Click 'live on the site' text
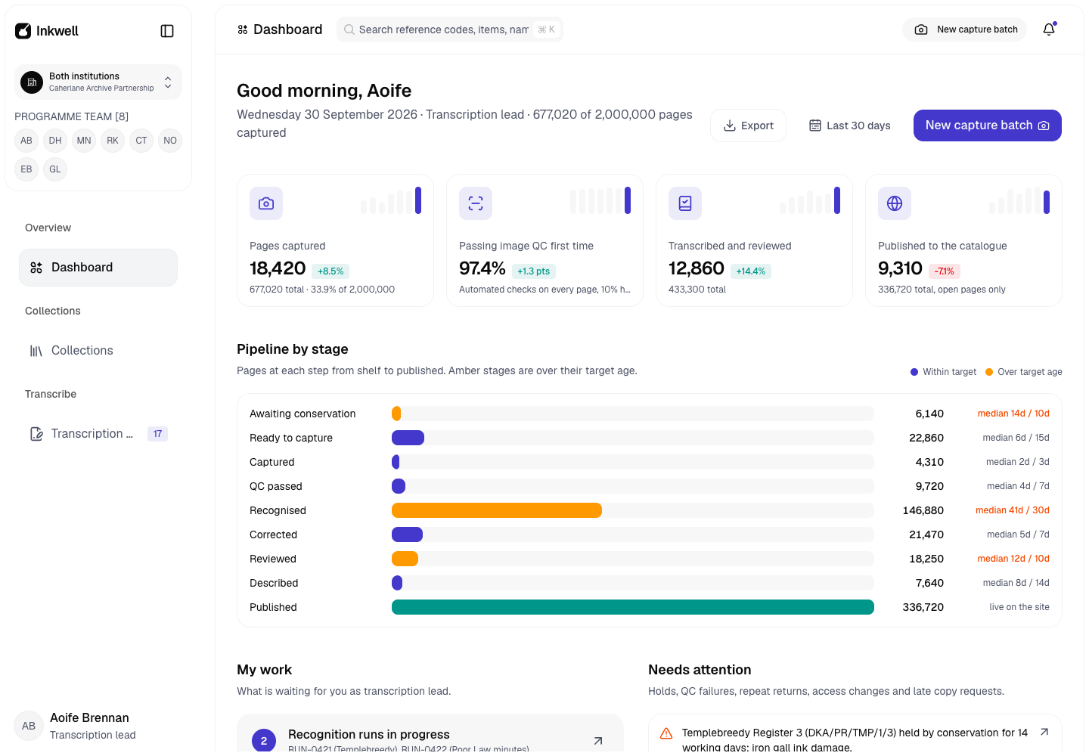1089x756 pixels. pyautogui.click(x=1019, y=607)
